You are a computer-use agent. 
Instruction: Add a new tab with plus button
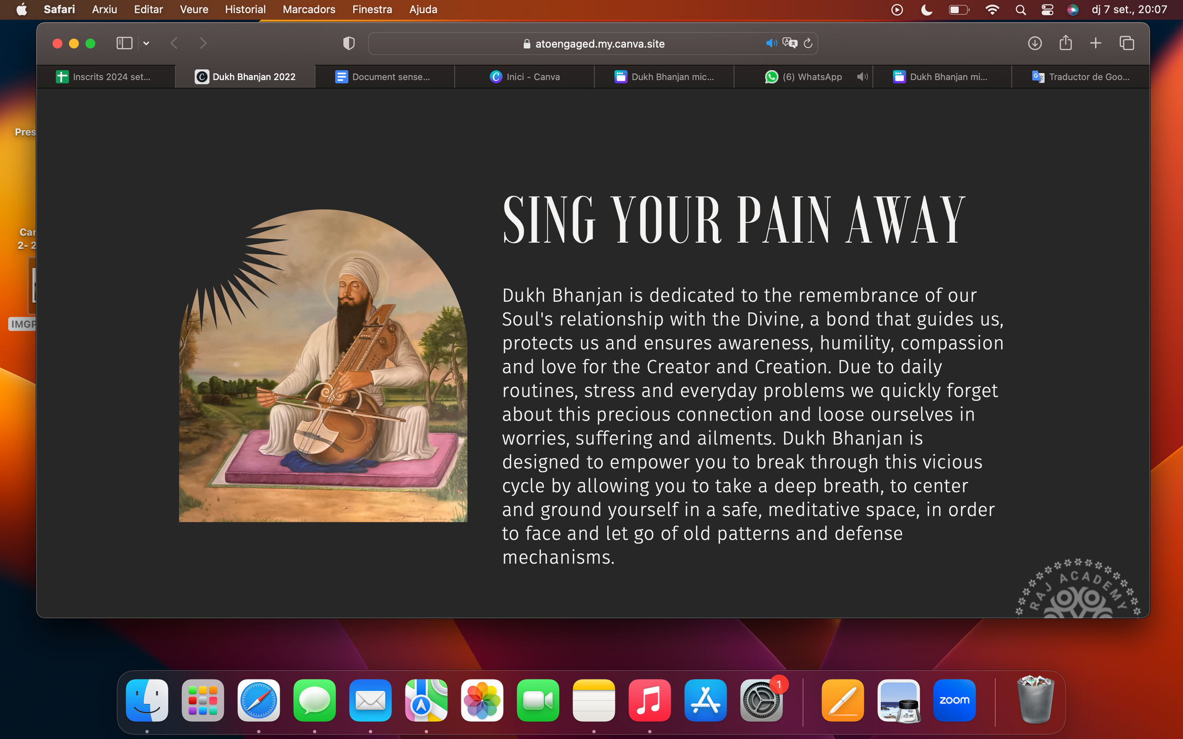(x=1096, y=43)
